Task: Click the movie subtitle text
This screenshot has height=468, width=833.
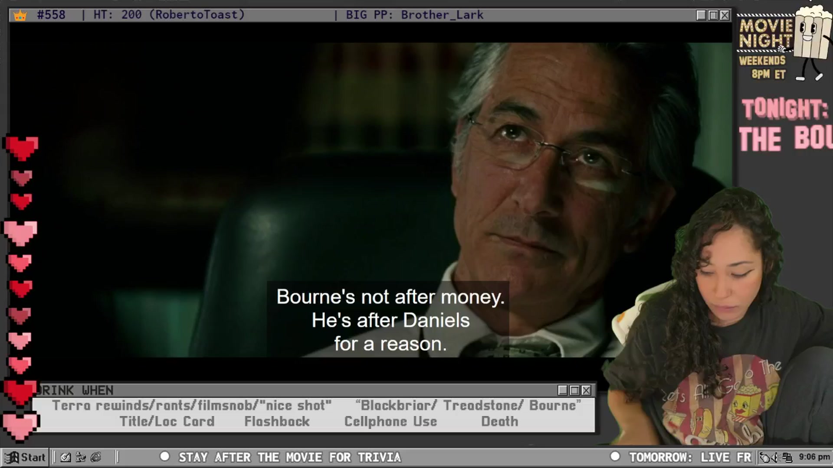Action: click(390, 320)
